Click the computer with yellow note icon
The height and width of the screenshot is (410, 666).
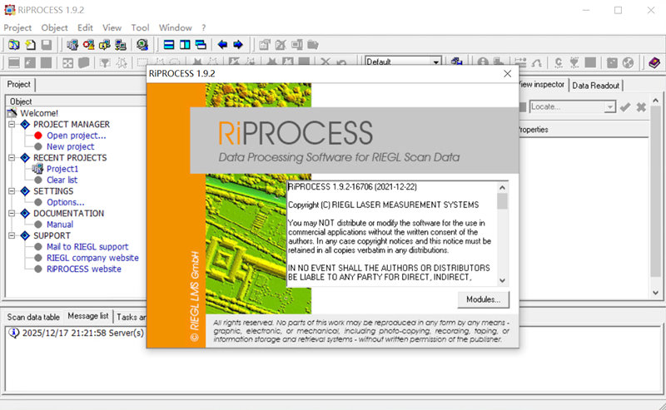pos(105,45)
